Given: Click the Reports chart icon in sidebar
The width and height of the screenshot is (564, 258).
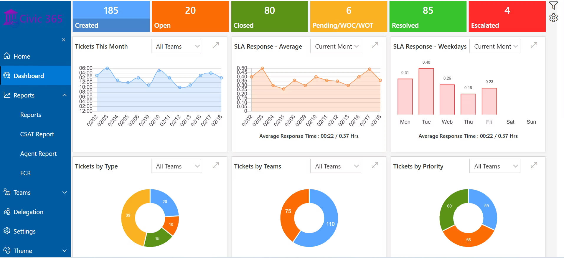Looking at the screenshot, I should 7,95.
